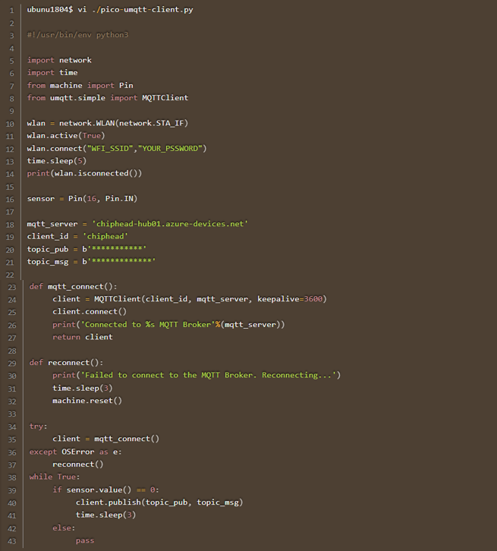Click 'from umqtt.simple import MQTTClient' line

tap(108, 98)
